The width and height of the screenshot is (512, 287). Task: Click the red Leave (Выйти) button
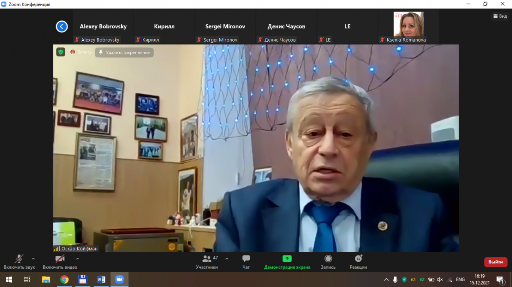(496, 262)
